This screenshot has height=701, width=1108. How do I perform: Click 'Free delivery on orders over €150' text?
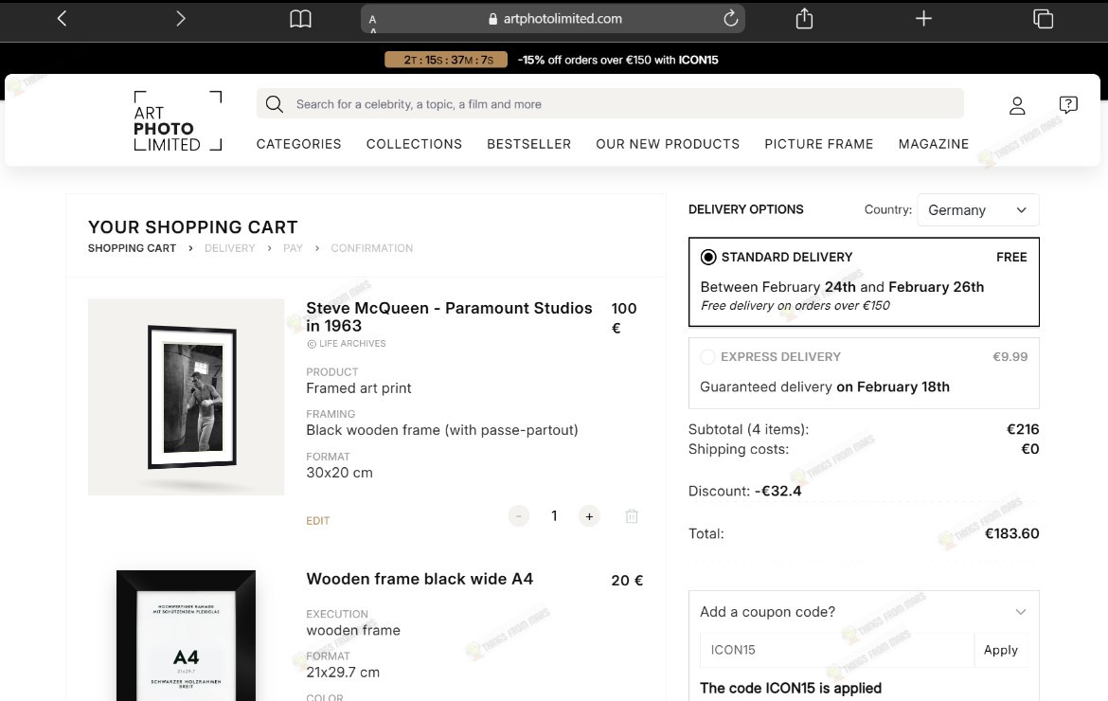pos(795,305)
